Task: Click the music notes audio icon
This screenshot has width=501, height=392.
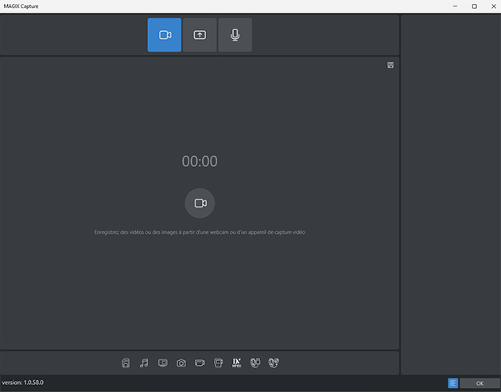Action: point(144,363)
